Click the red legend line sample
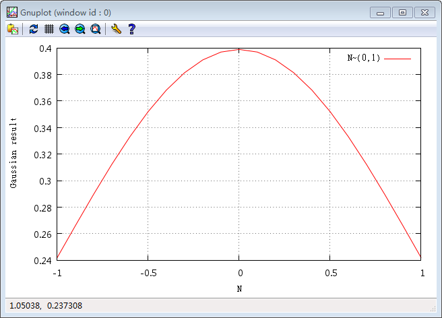 click(398, 59)
